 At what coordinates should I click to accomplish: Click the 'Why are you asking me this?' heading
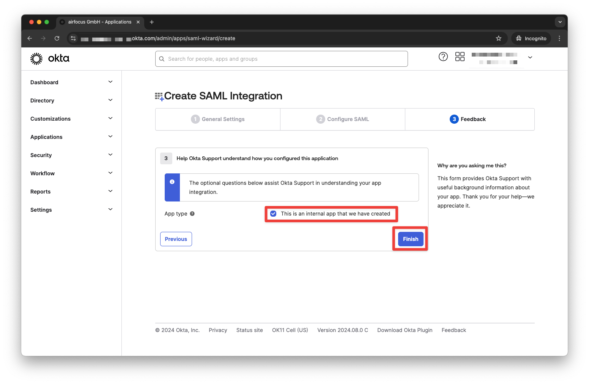pyautogui.click(x=472, y=165)
